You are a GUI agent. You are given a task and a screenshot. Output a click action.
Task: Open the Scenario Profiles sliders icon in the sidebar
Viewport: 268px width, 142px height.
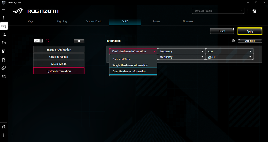click(x=3, y=51)
